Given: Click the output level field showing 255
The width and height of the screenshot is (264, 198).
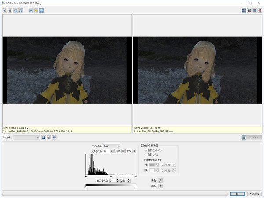Looking at the screenshot, I should point(124,181).
